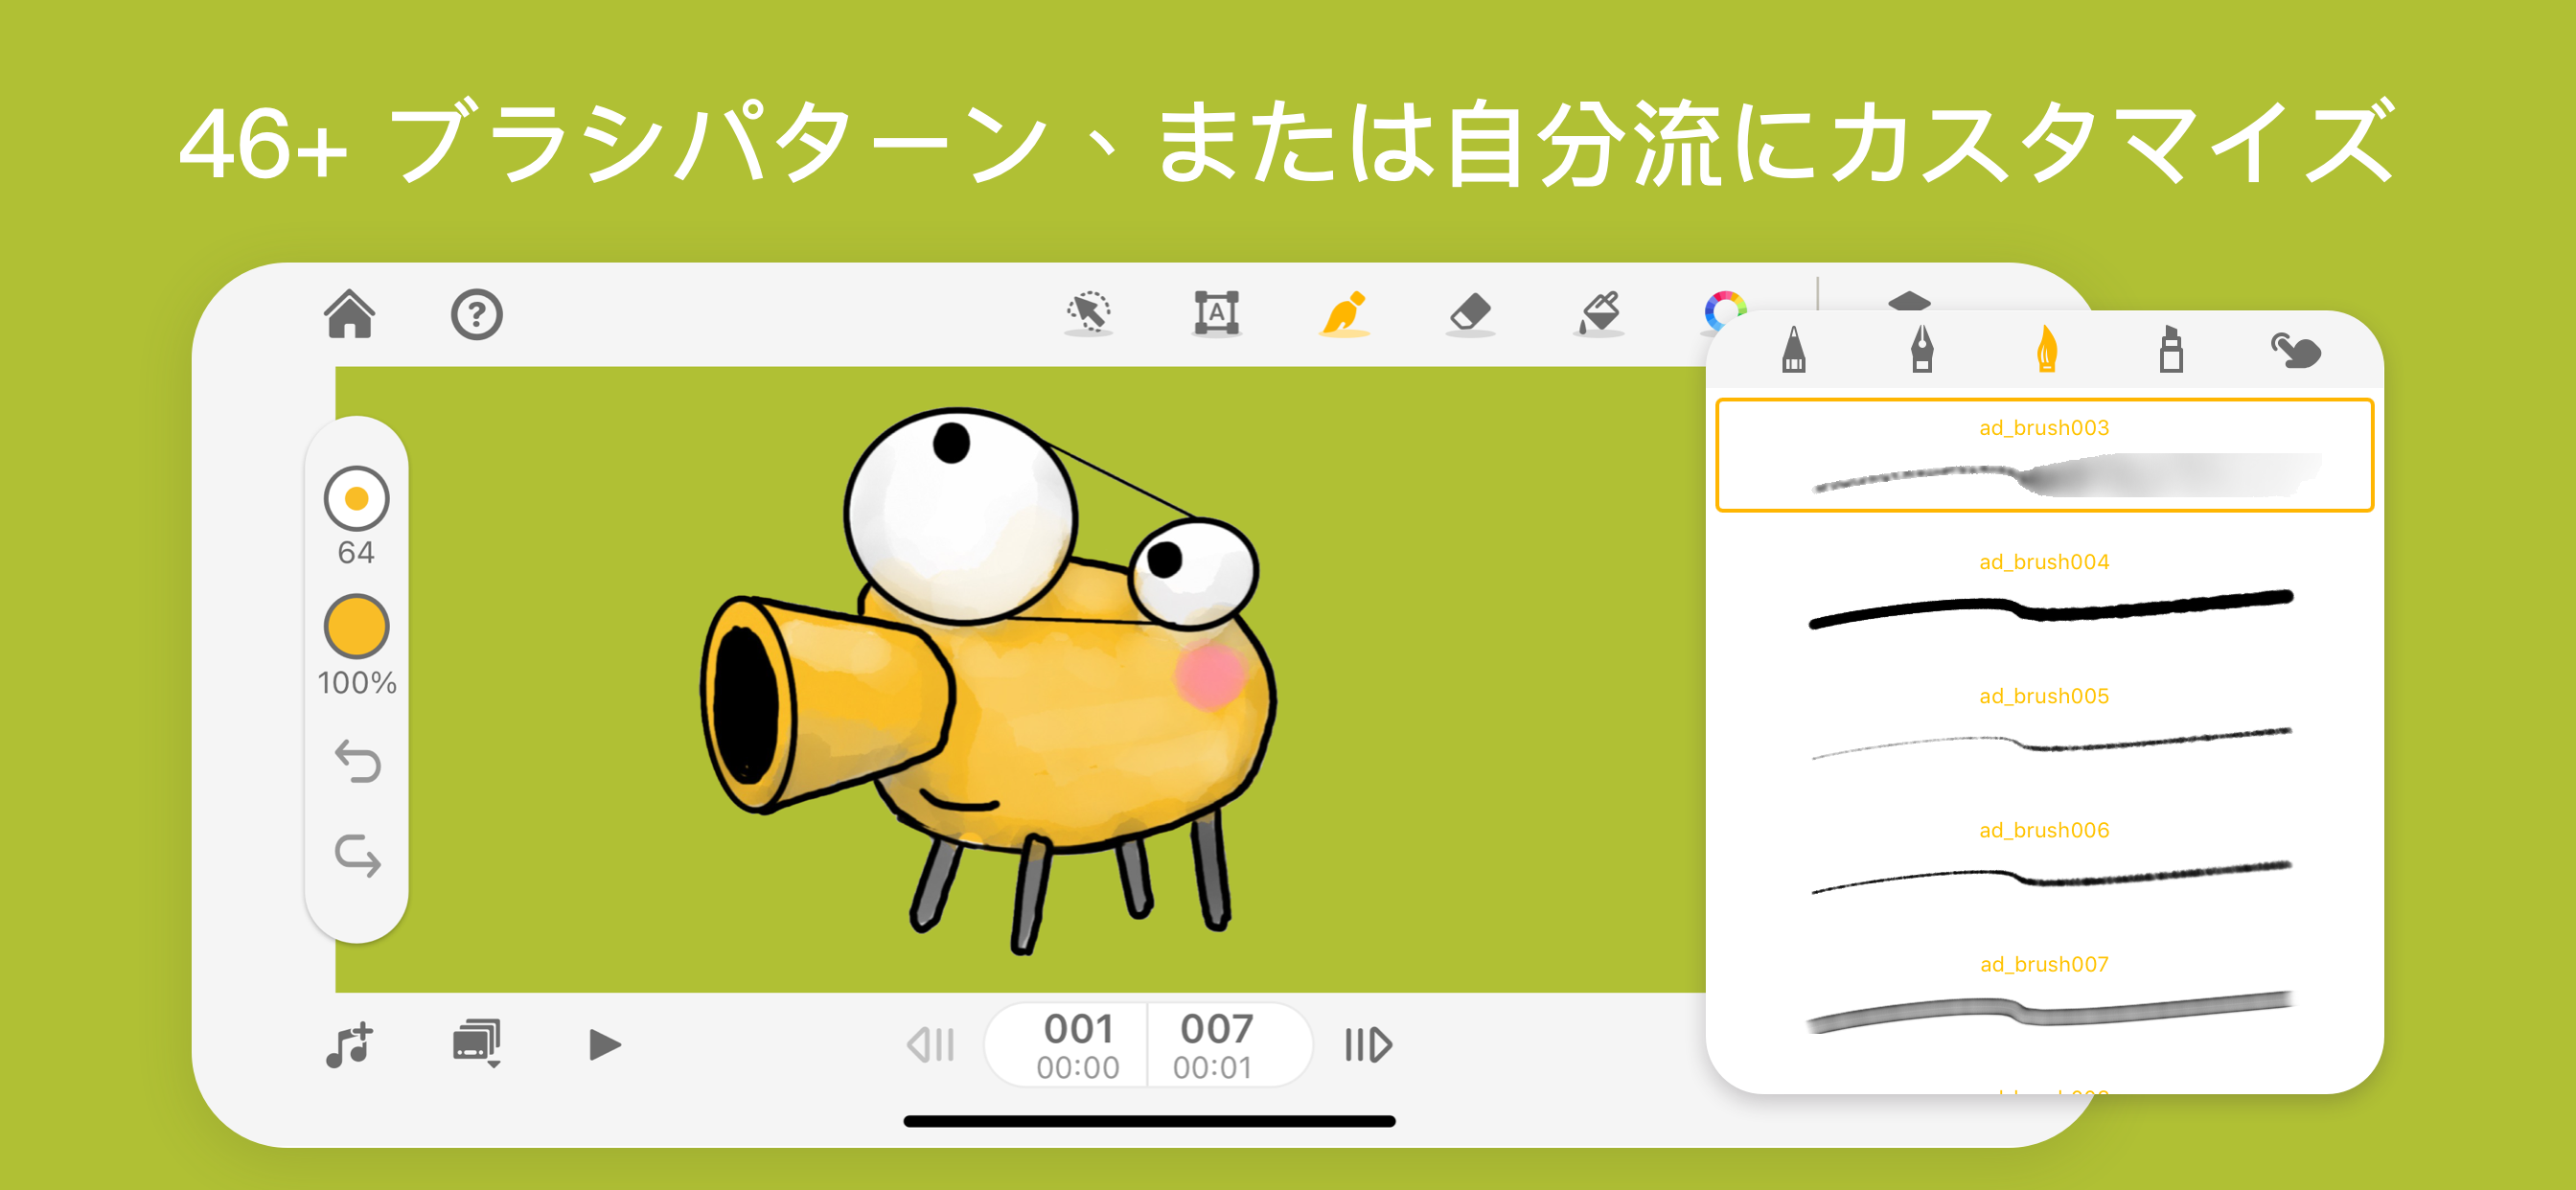Select the eraser tool

click(1470, 313)
